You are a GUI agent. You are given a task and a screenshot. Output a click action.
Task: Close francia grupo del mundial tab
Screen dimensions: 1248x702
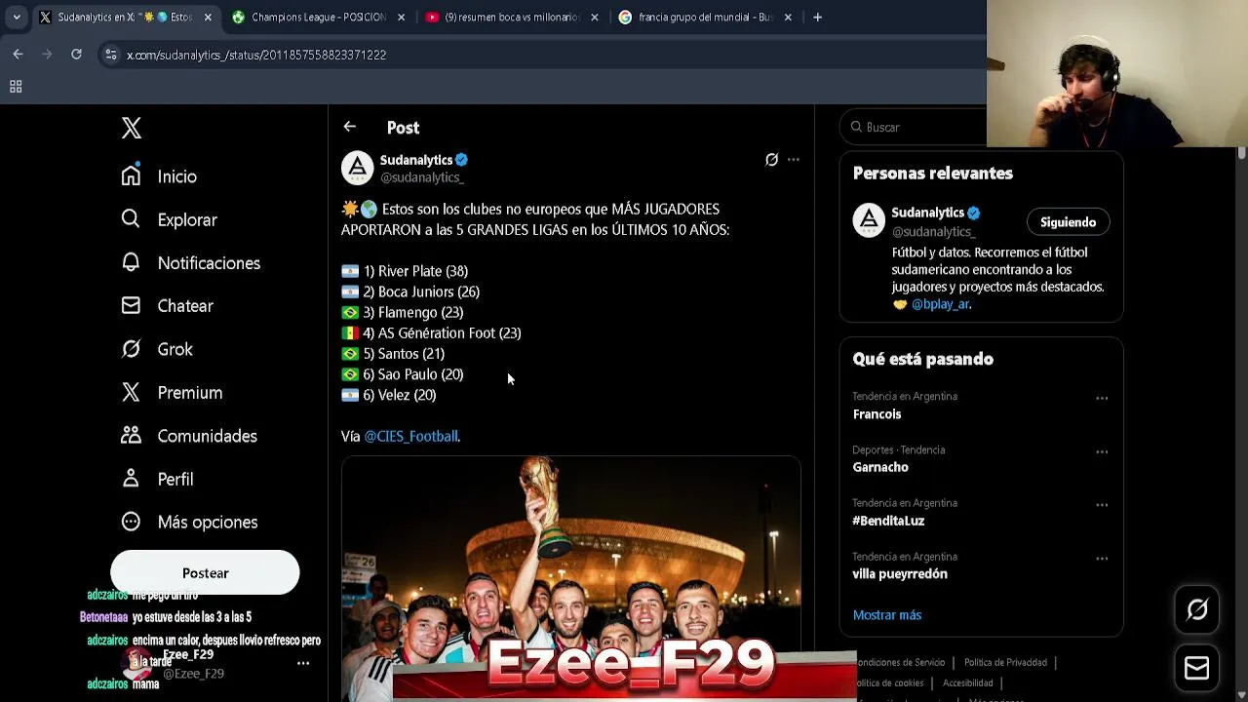pyautogui.click(x=788, y=17)
